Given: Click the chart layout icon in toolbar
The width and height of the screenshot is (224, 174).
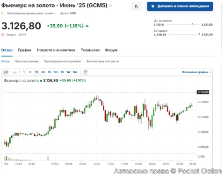Looking at the screenshot, I should click(x=86, y=72).
